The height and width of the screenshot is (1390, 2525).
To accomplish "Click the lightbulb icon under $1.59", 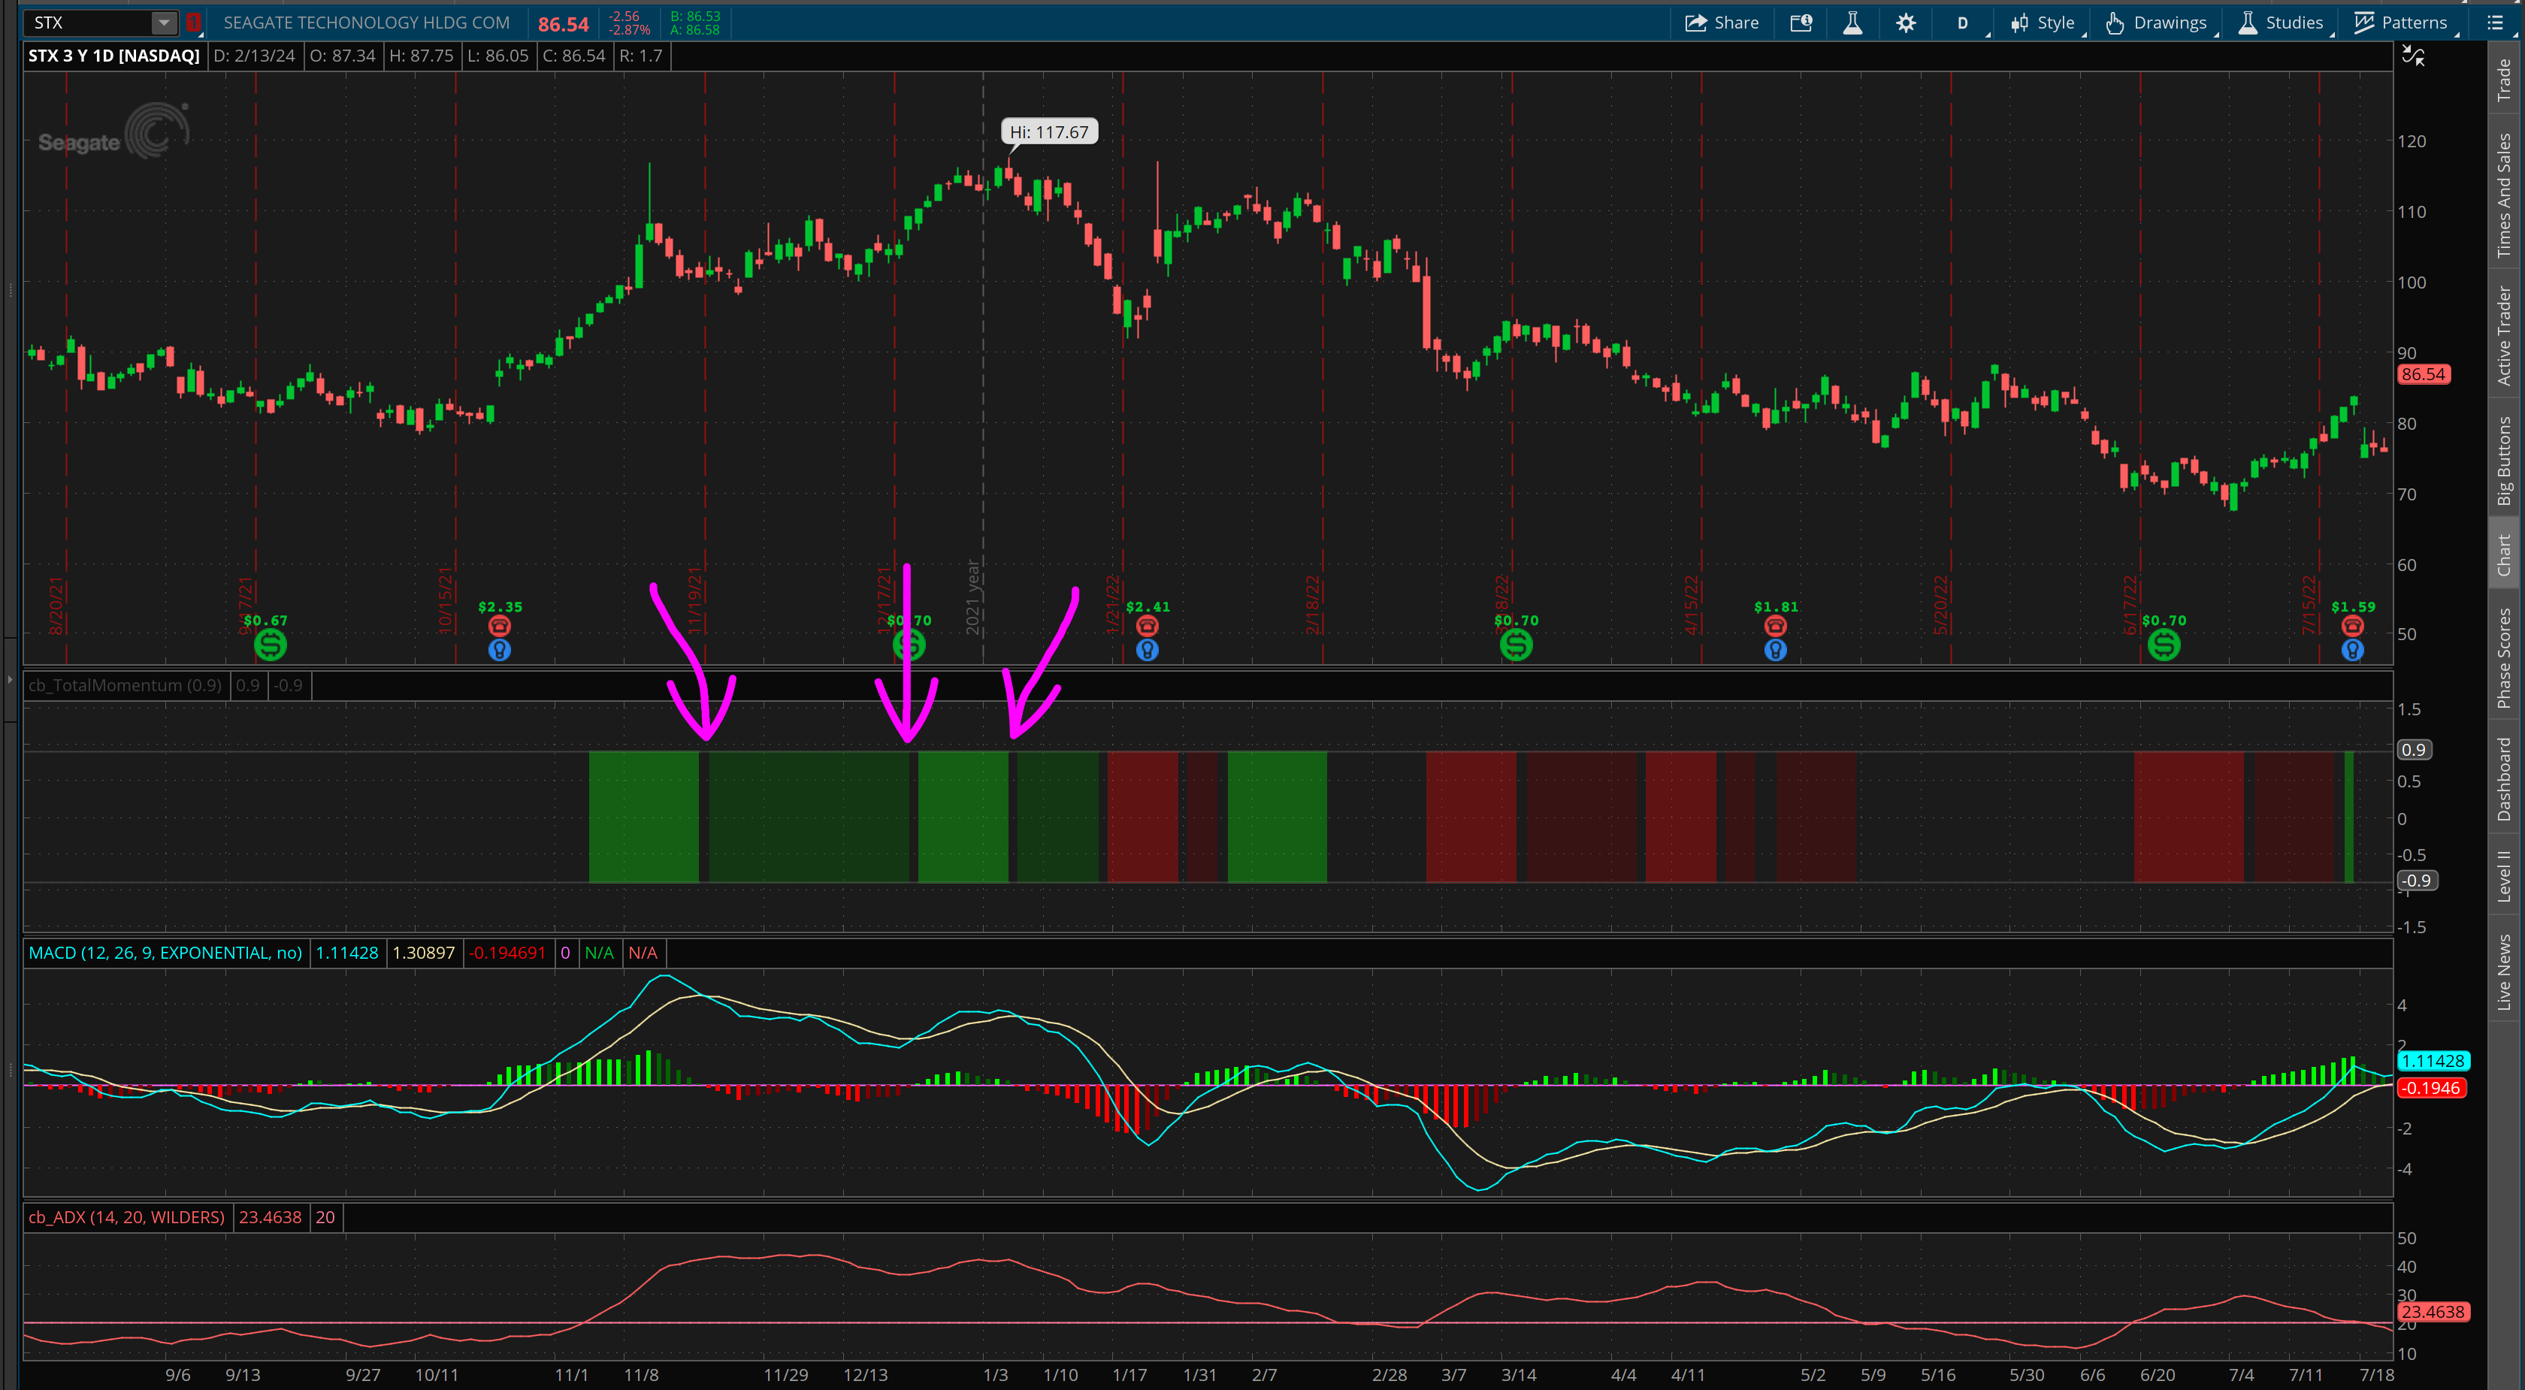I will tap(2352, 649).
